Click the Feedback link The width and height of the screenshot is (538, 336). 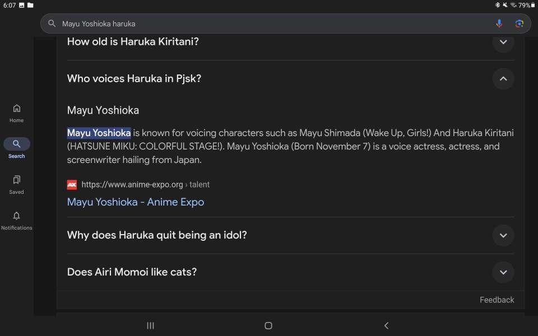pos(497,300)
